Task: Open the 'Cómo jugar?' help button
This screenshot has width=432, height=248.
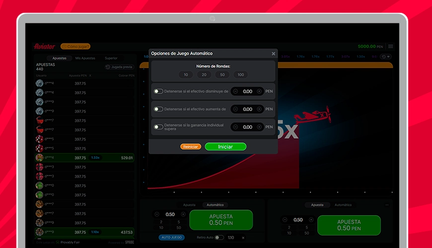Action: tap(75, 47)
